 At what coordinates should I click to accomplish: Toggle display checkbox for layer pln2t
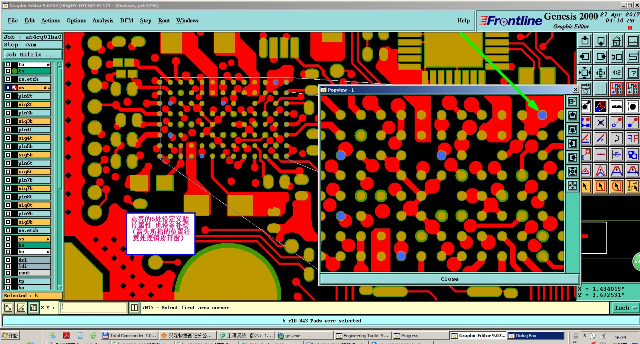pyautogui.click(x=8, y=96)
